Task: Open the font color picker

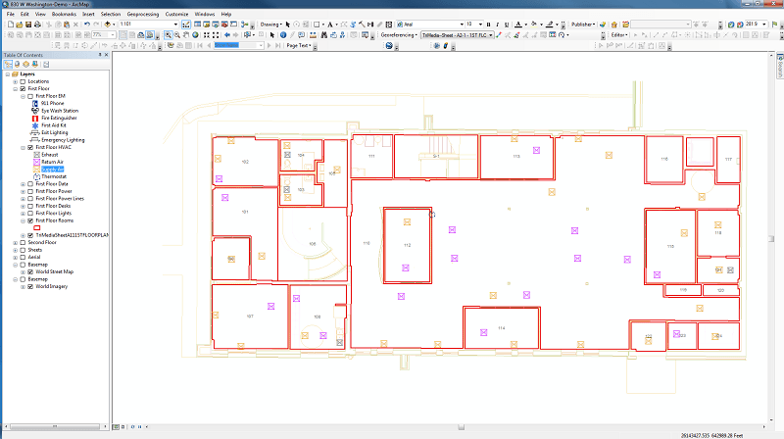Action: click(x=518, y=24)
